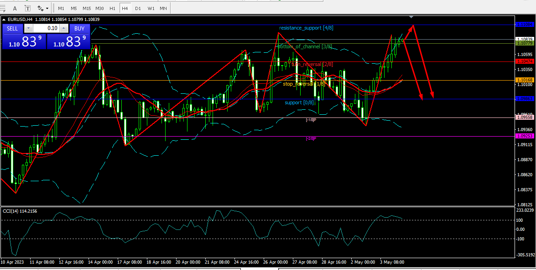The height and width of the screenshot is (270, 536).
Task: Click the 0.10 volume input field
Action: pos(47,29)
